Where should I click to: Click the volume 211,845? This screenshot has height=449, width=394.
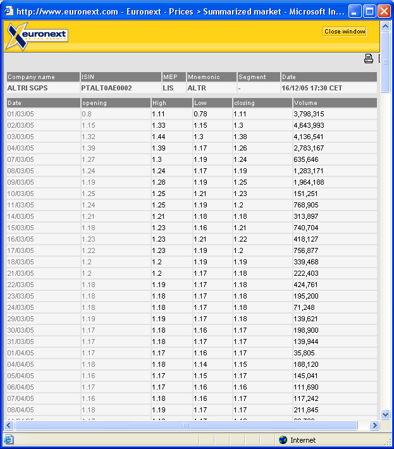point(306,410)
